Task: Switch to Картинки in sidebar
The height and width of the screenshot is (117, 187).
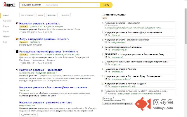Action: [7, 21]
